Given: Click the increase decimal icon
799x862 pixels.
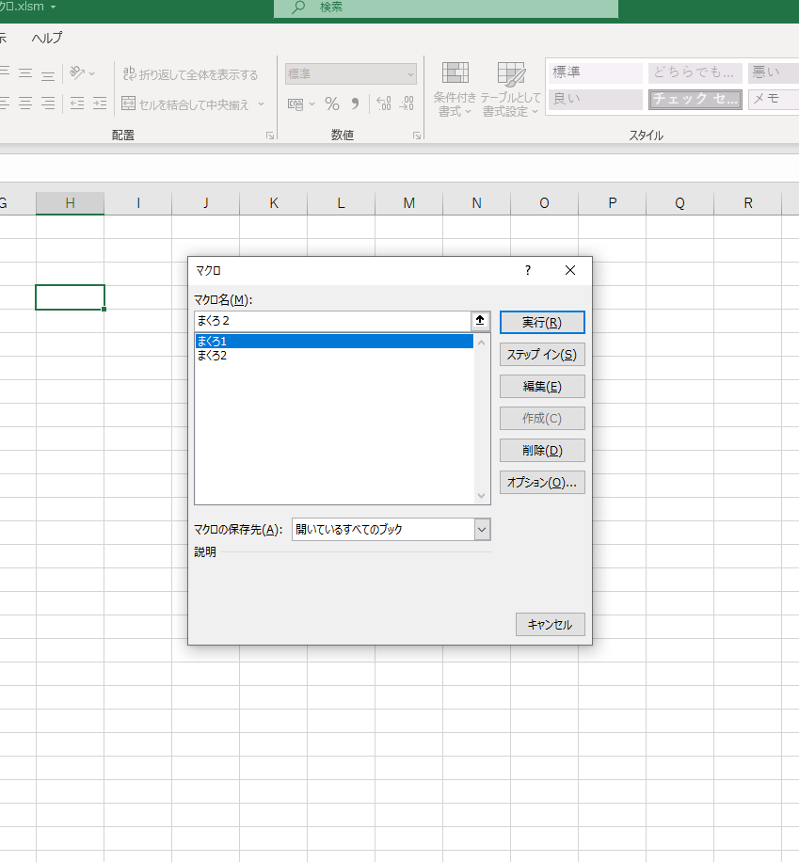Looking at the screenshot, I should 383,104.
